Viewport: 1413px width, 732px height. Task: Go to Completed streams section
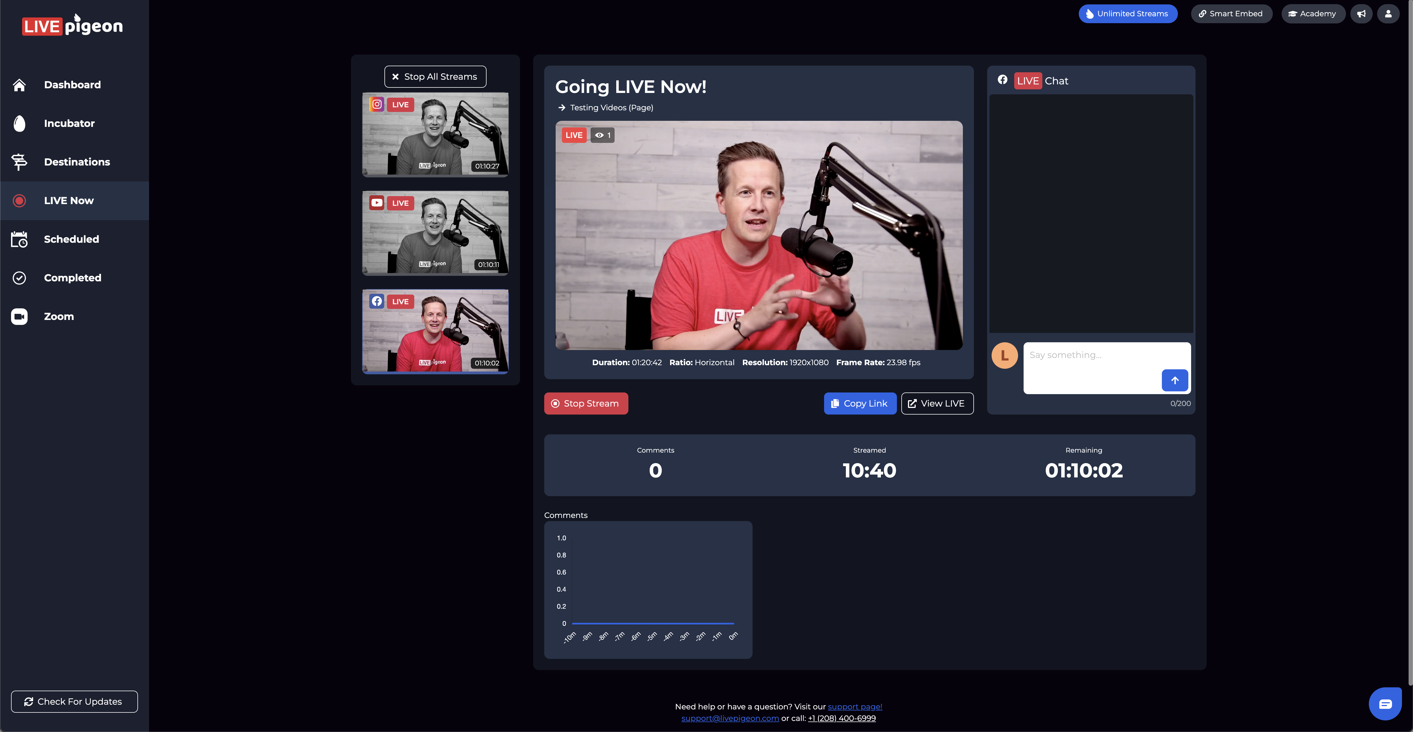[72, 278]
